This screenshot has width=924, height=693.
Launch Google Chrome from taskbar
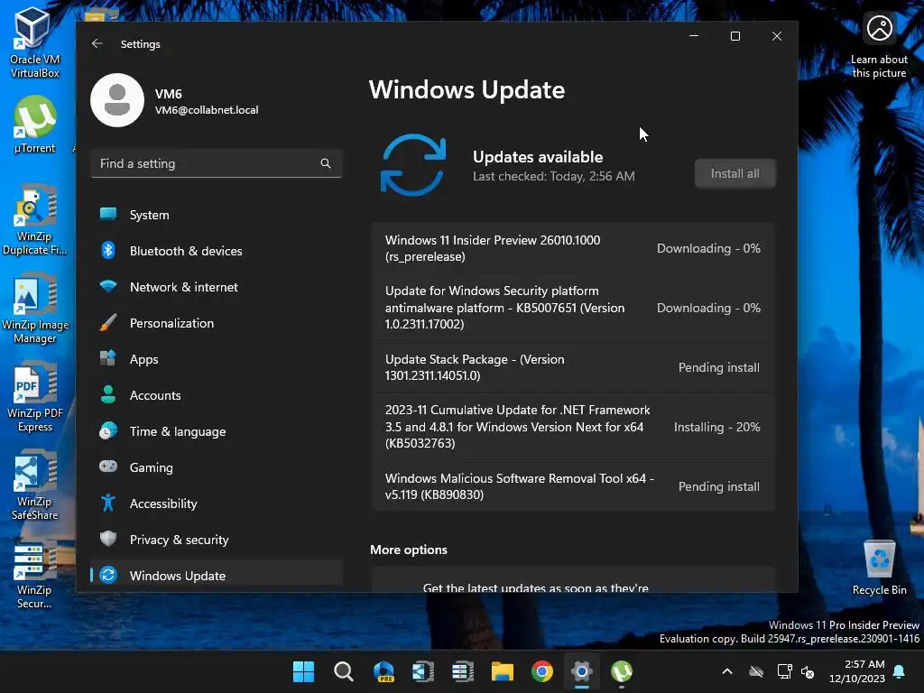coord(542,671)
